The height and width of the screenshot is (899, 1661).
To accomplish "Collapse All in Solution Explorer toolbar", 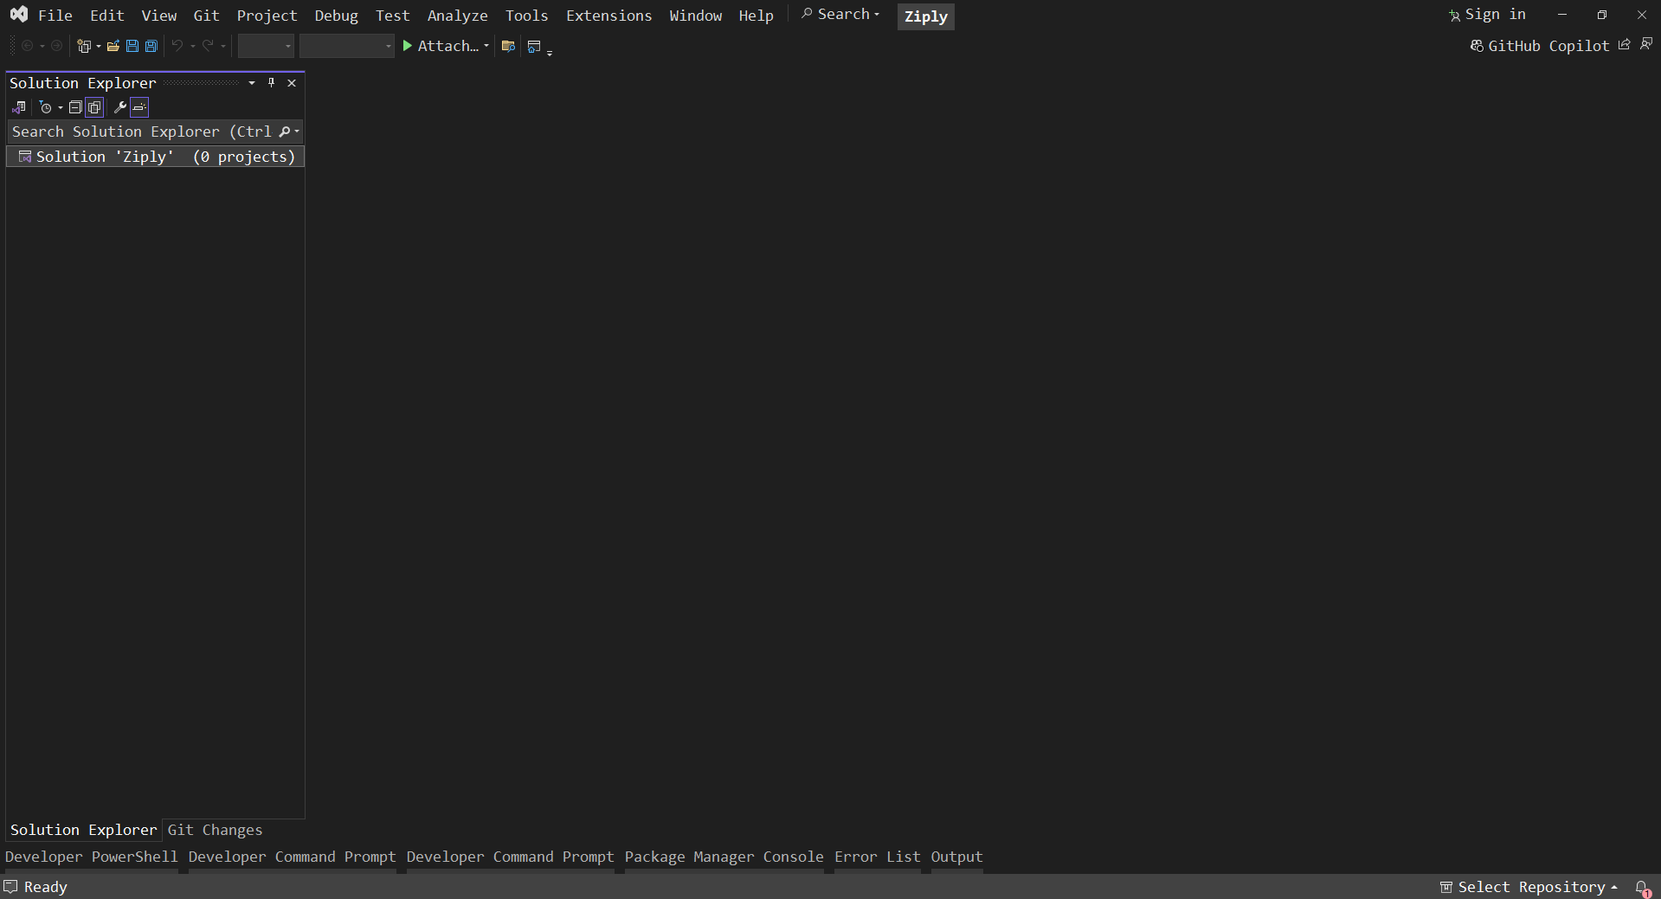I will tap(75, 107).
